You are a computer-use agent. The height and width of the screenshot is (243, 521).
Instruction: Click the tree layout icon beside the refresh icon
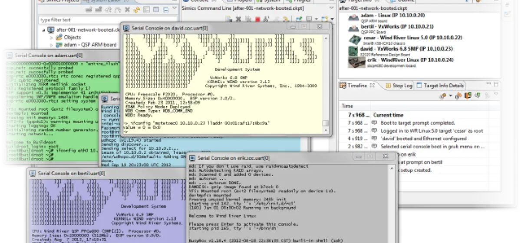coord(146,9)
